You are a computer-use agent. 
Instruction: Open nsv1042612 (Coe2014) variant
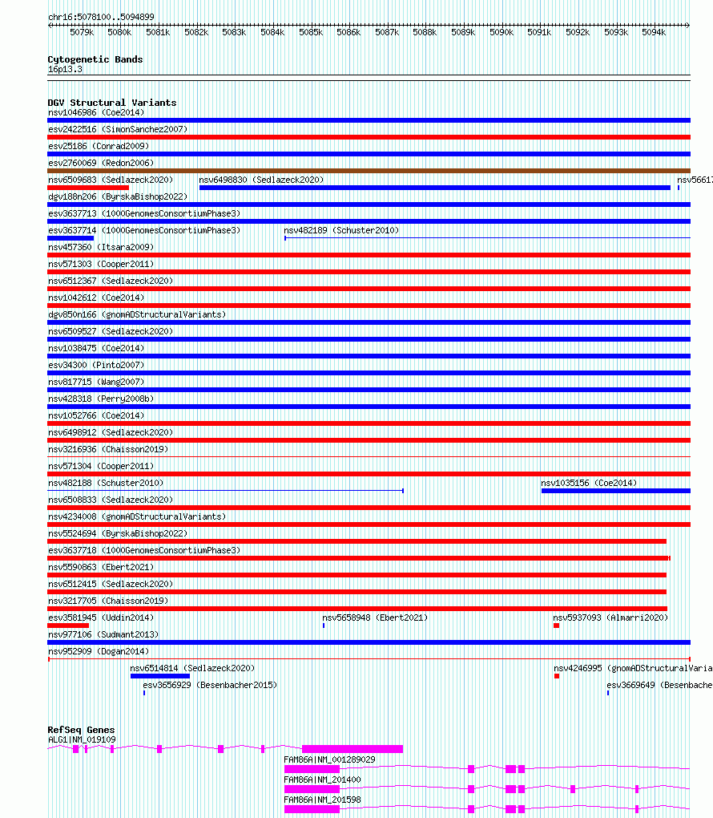pyautogui.click(x=96, y=298)
